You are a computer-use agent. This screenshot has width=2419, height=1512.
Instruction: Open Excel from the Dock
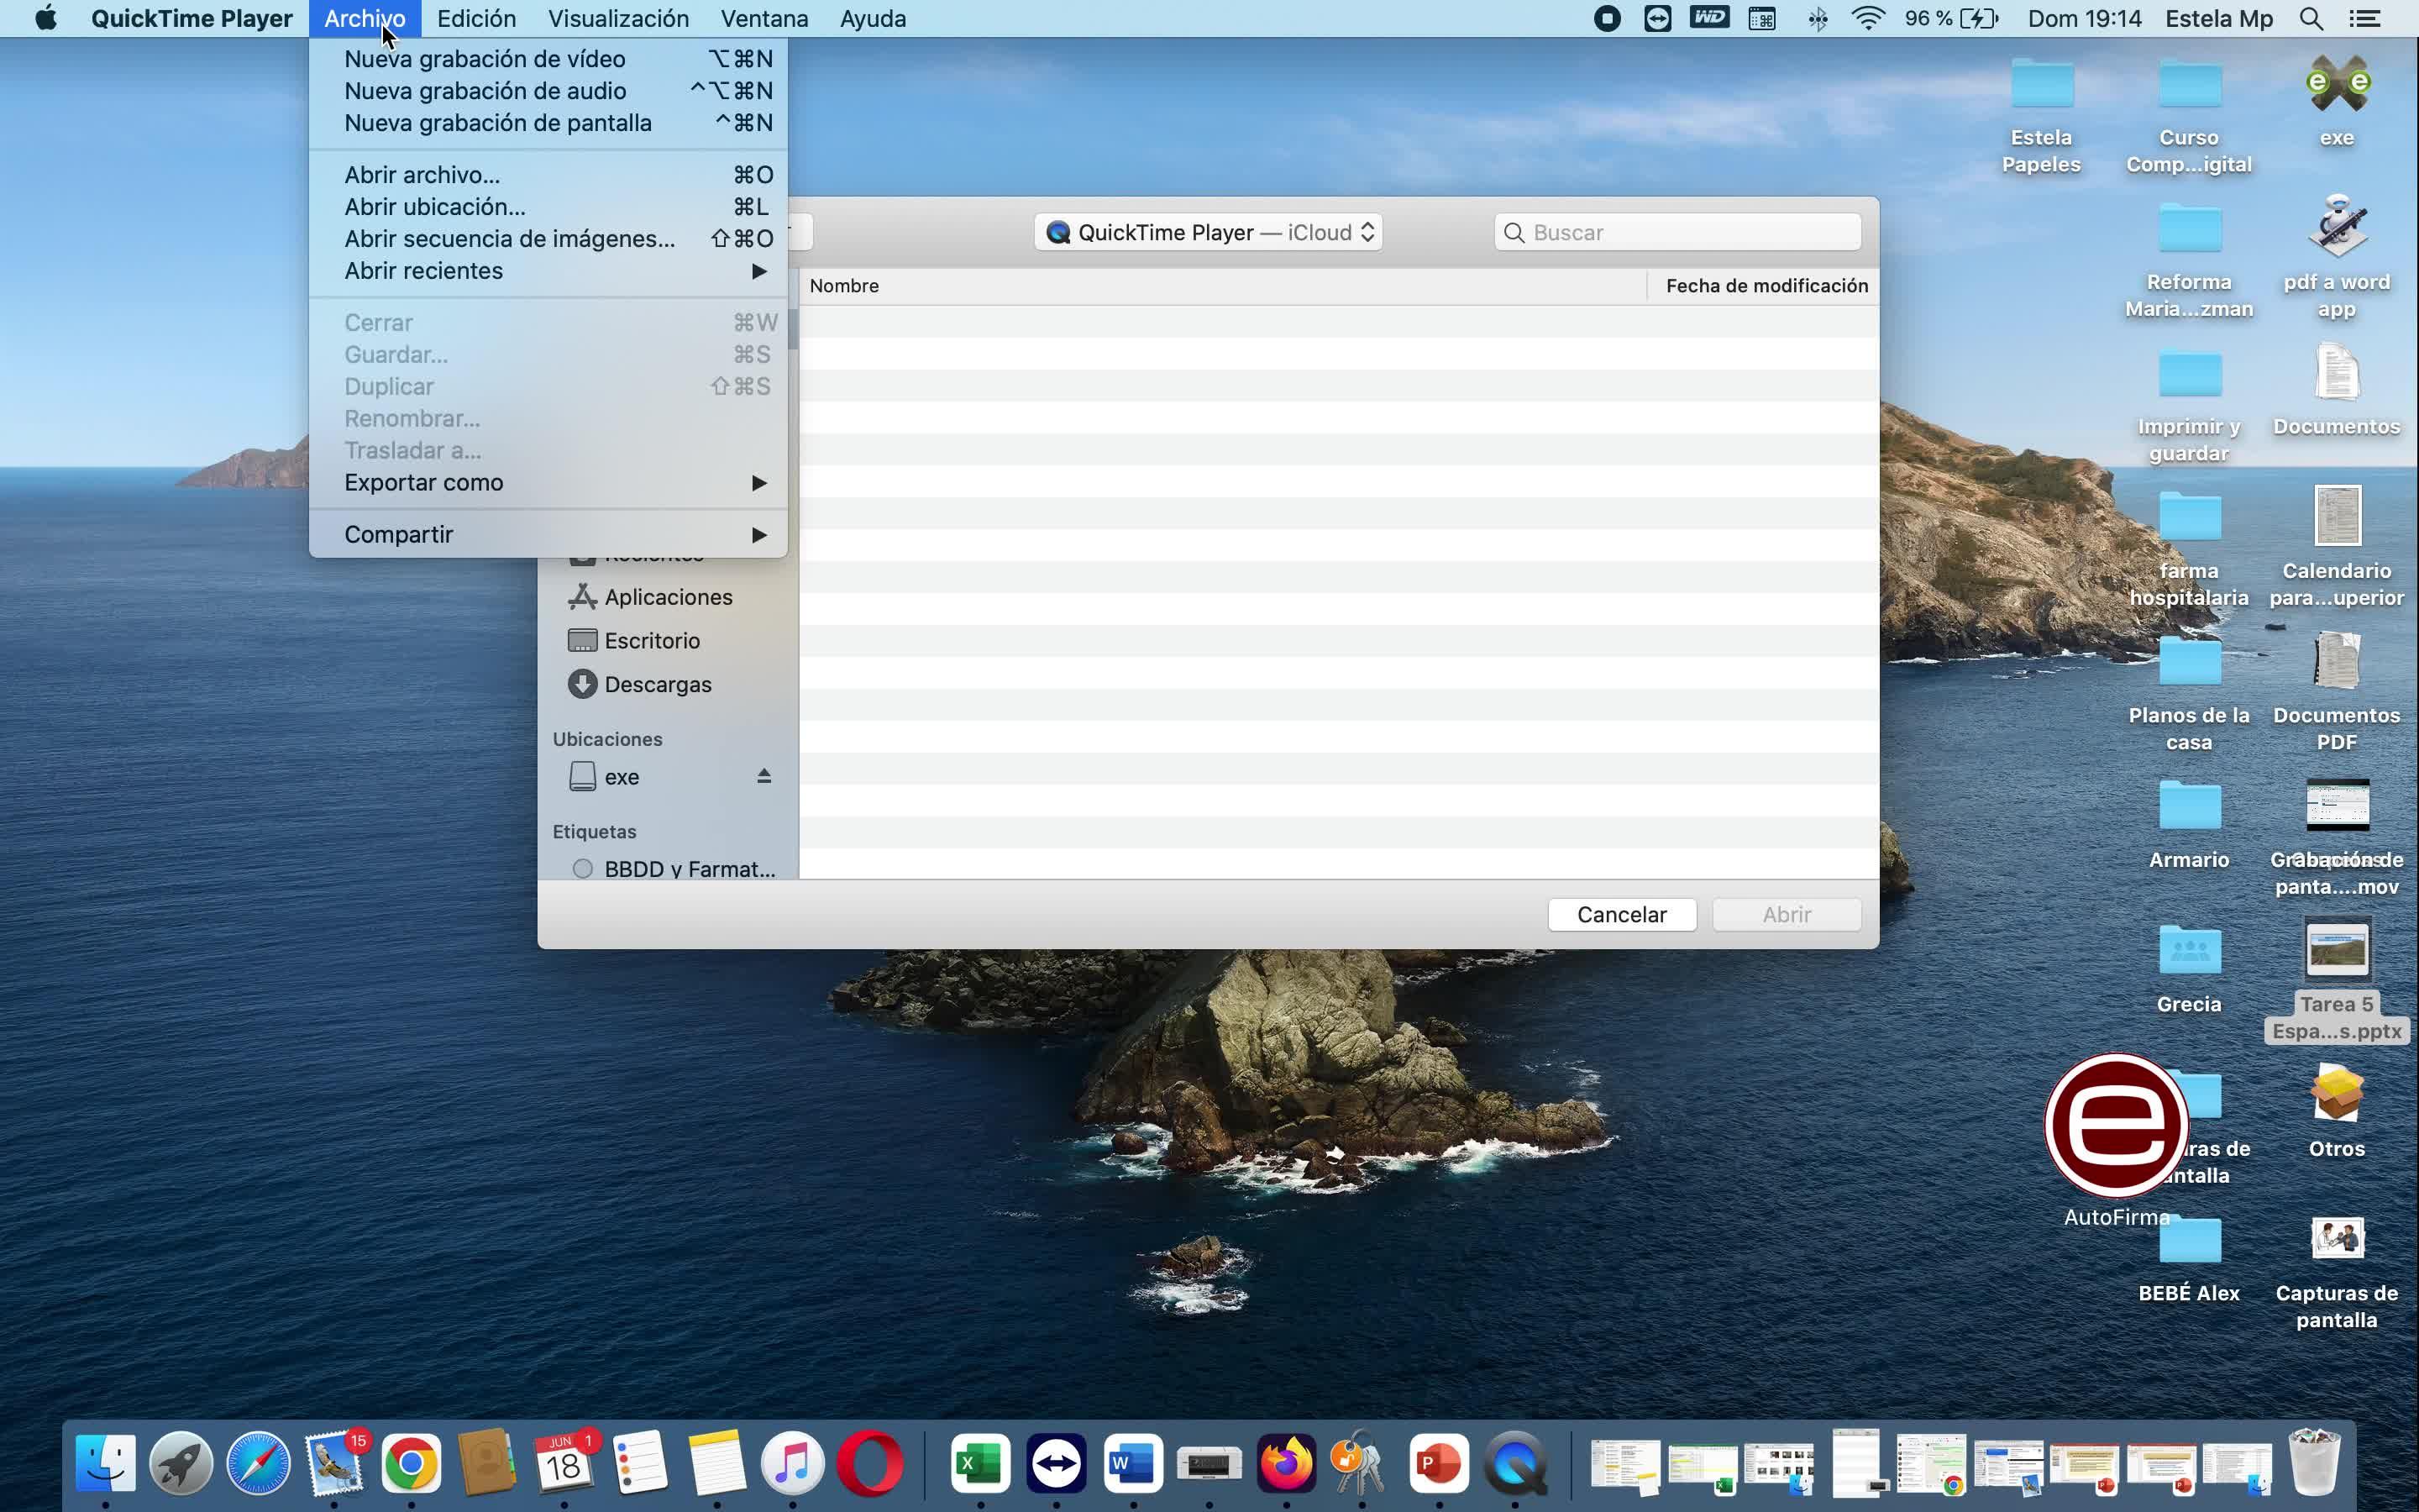(x=979, y=1464)
